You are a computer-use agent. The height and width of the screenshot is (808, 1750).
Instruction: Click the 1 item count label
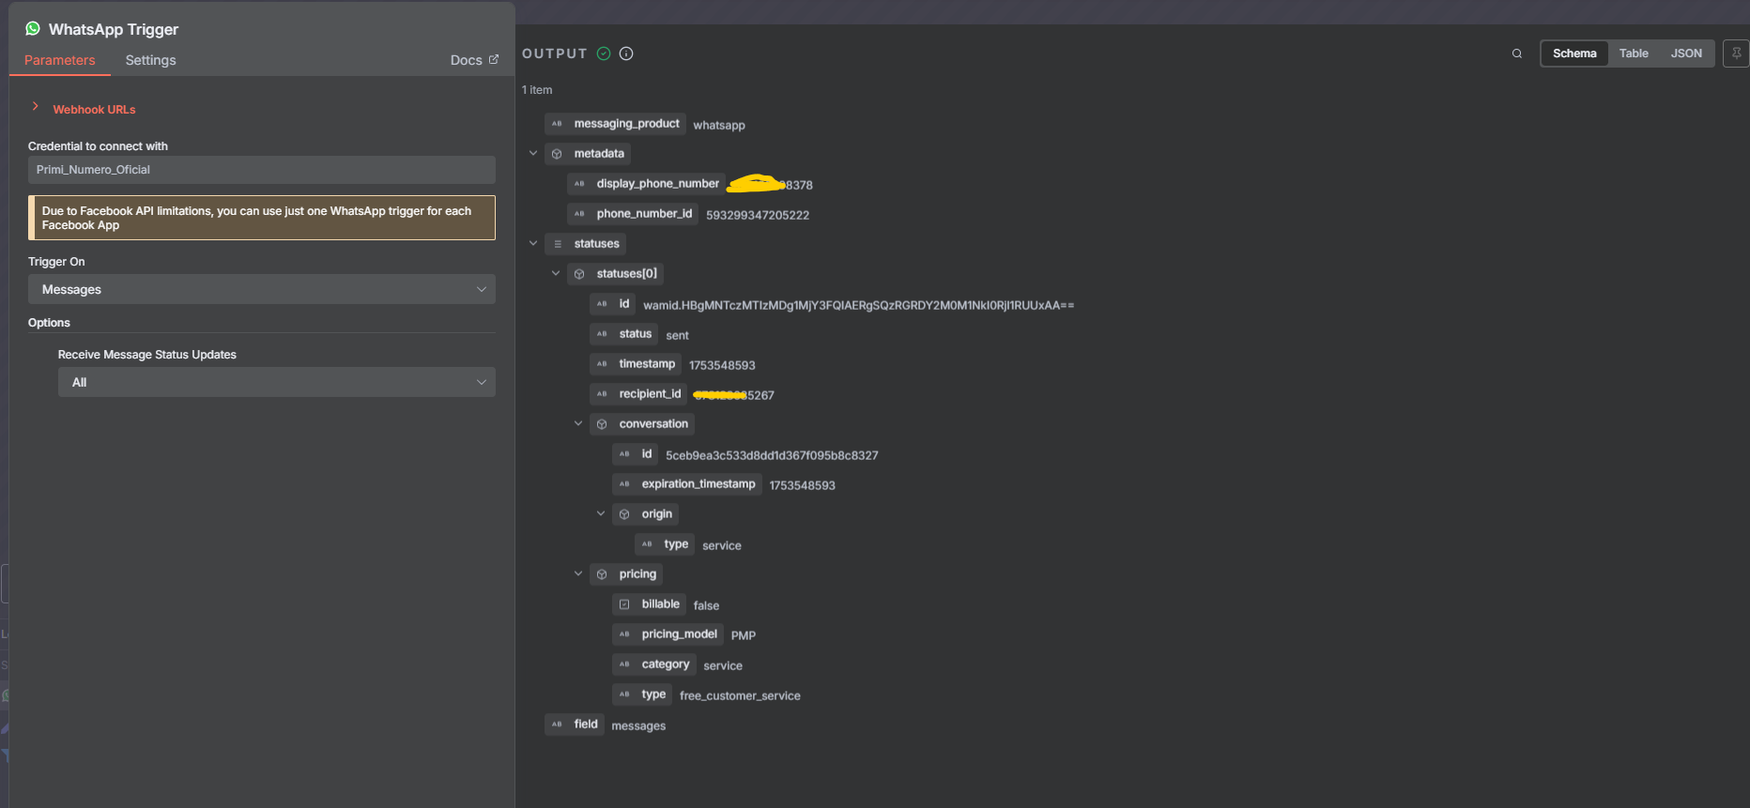pyautogui.click(x=537, y=90)
